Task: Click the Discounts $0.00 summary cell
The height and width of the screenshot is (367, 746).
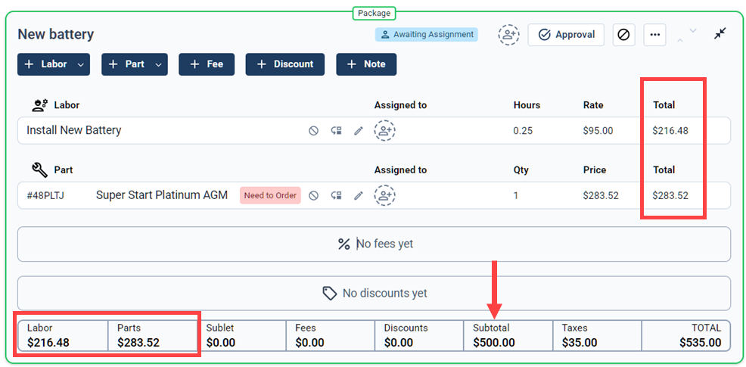Action: (419, 335)
